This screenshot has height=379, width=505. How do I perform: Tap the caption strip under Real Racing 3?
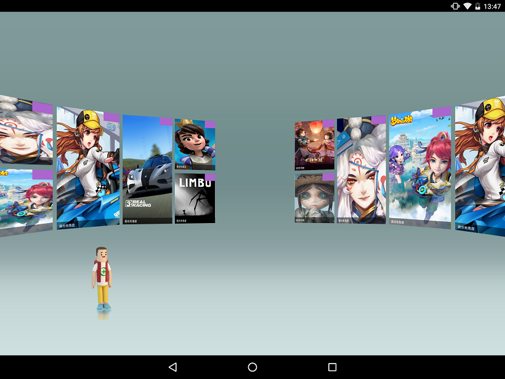148,221
